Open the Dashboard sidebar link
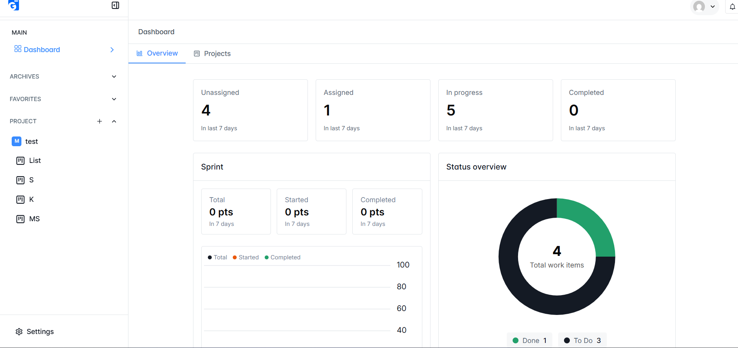This screenshot has width=738, height=348. tap(42, 50)
